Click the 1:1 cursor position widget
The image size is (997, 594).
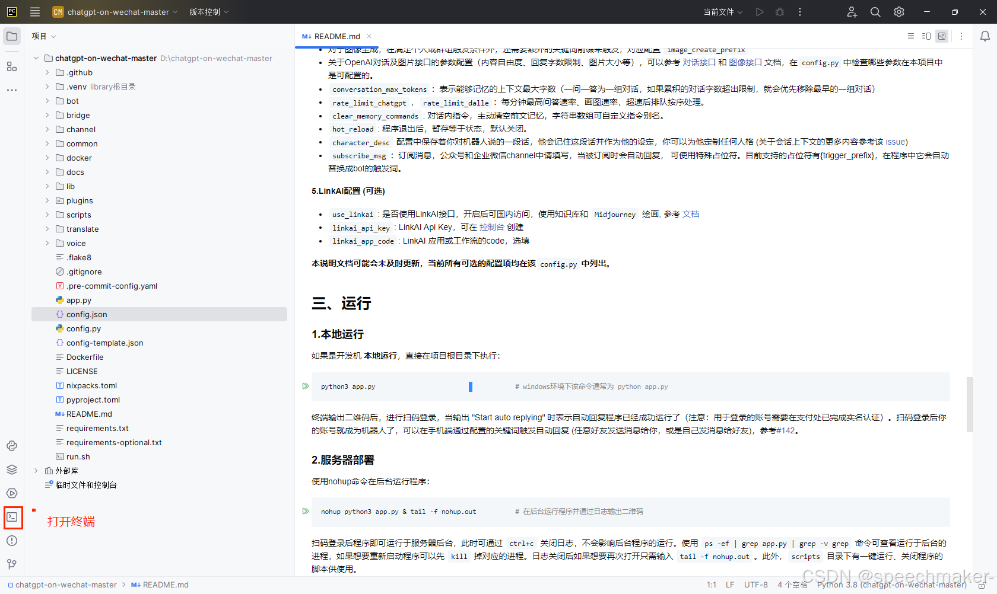712,585
